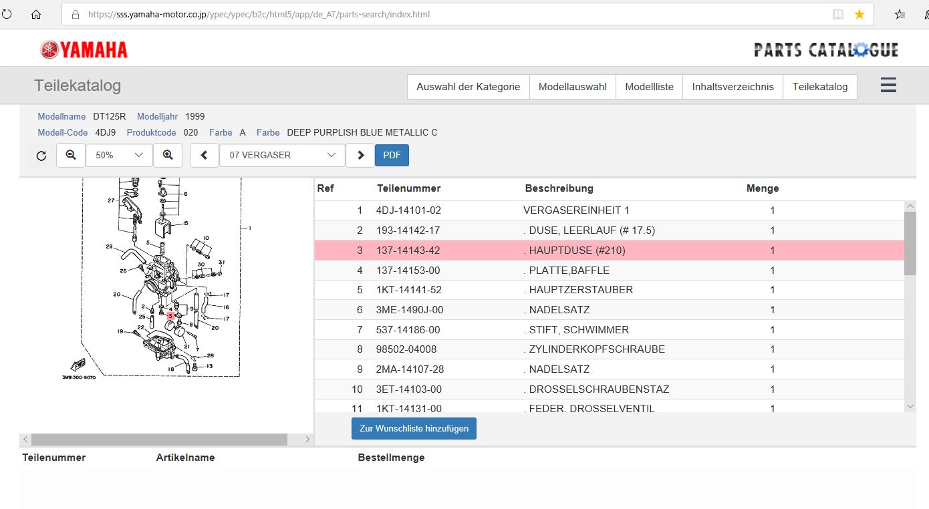This screenshot has height=509, width=929.
Task: Open browser favorites list icon
Action: 900,14
